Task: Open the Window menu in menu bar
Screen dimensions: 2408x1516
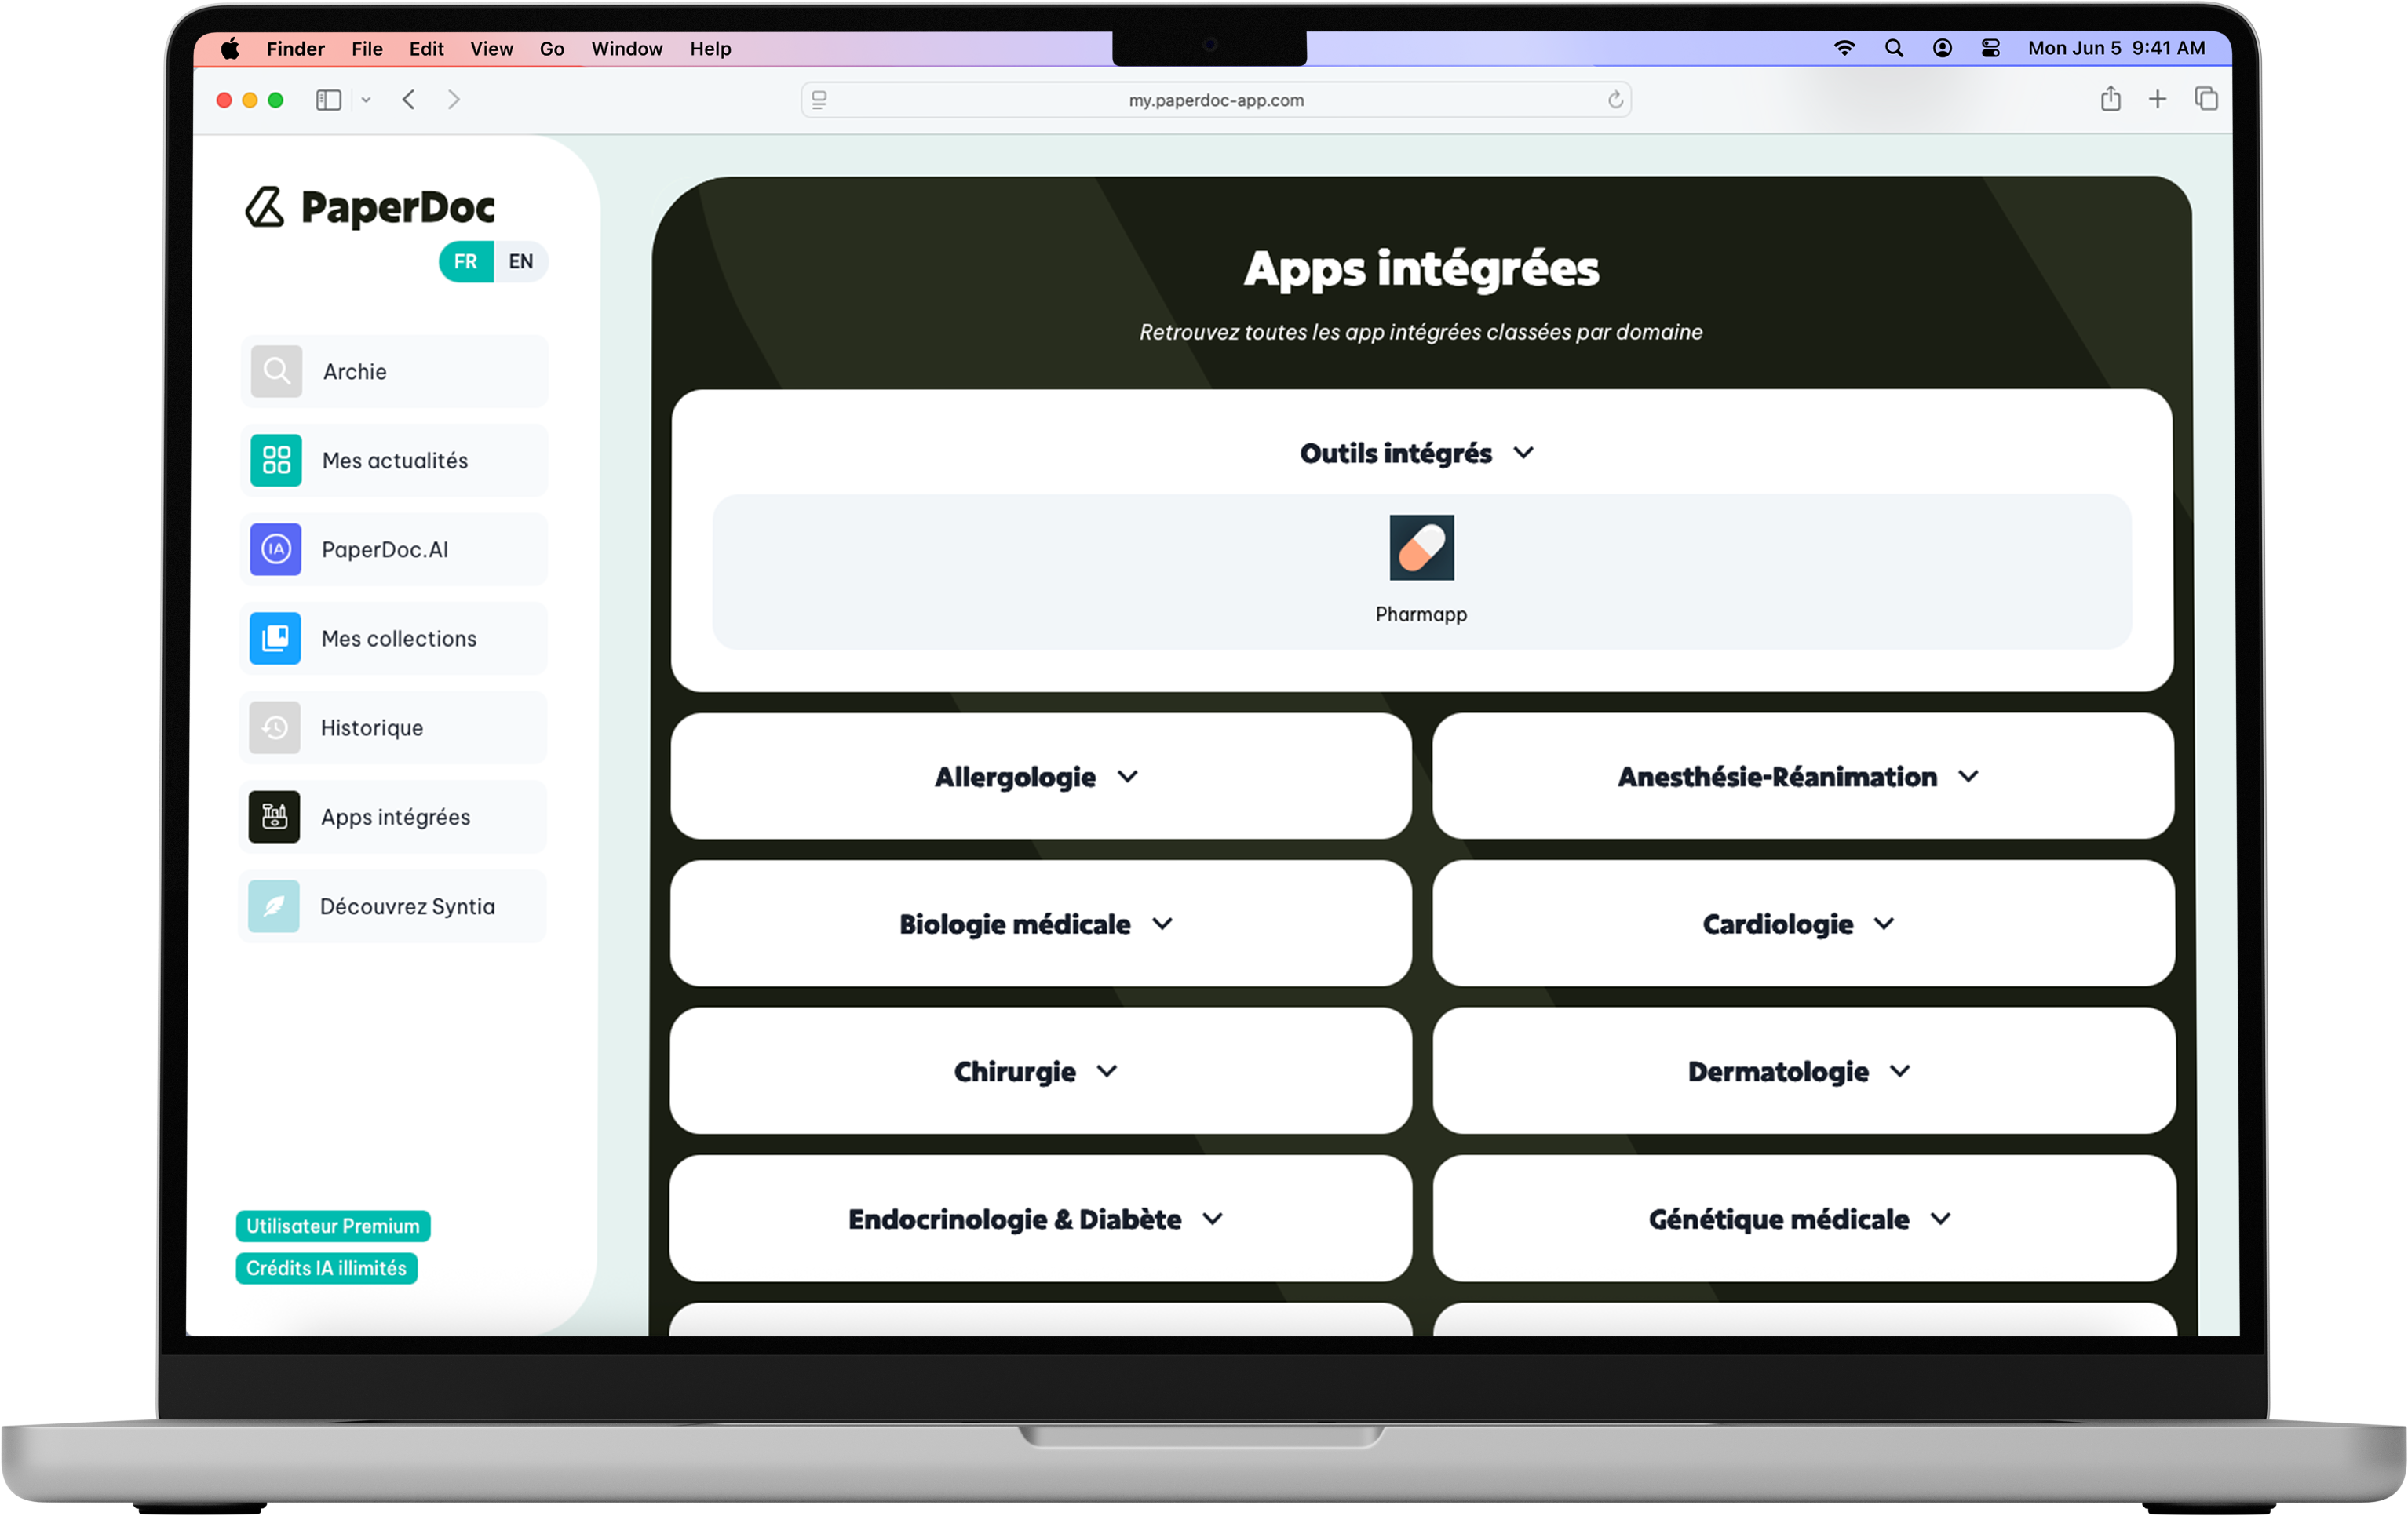Action: click(x=626, y=48)
